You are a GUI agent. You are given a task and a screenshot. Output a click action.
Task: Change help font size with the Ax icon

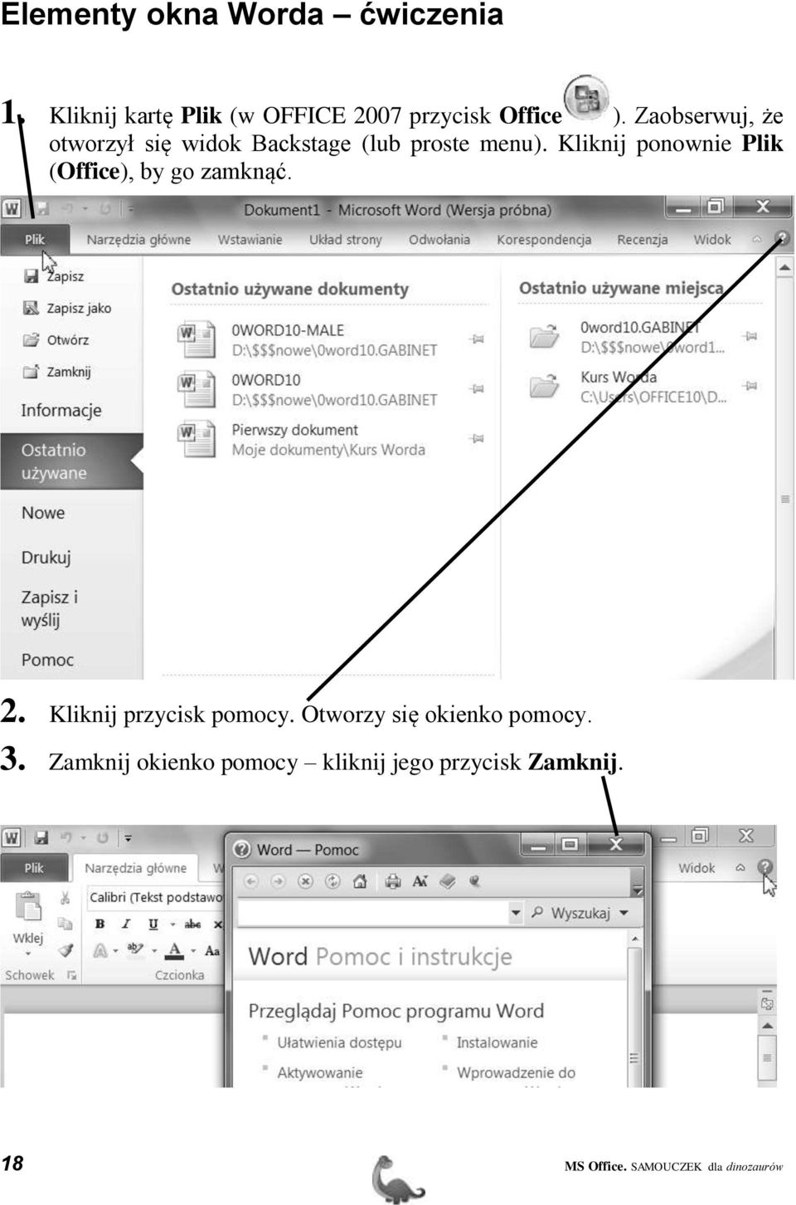click(420, 881)
